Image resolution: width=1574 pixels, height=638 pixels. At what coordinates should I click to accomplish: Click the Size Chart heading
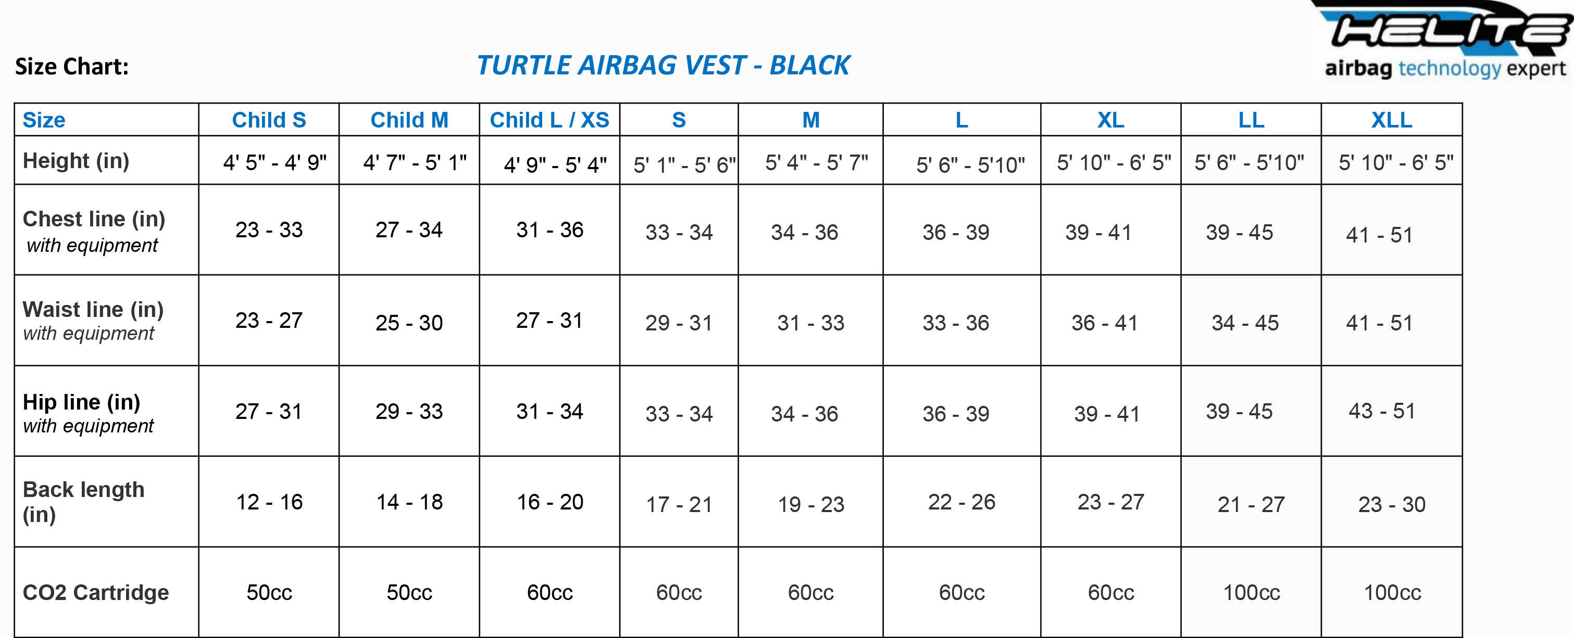72,67
